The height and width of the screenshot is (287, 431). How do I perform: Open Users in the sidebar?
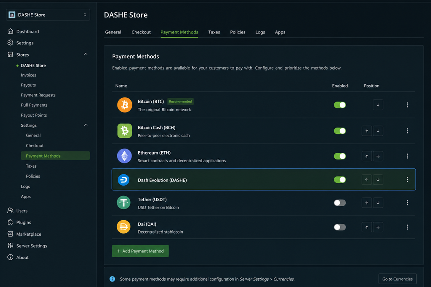[x=18, y=210]
